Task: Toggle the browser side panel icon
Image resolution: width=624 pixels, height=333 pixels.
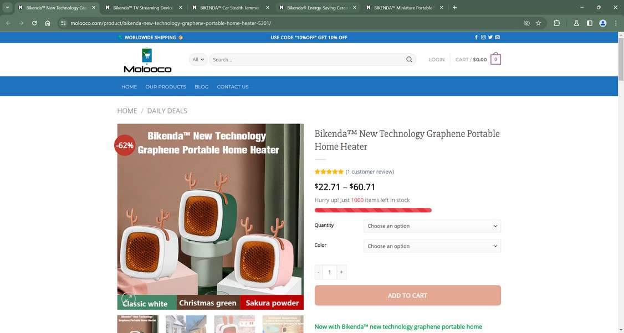Action: [590, 23]
